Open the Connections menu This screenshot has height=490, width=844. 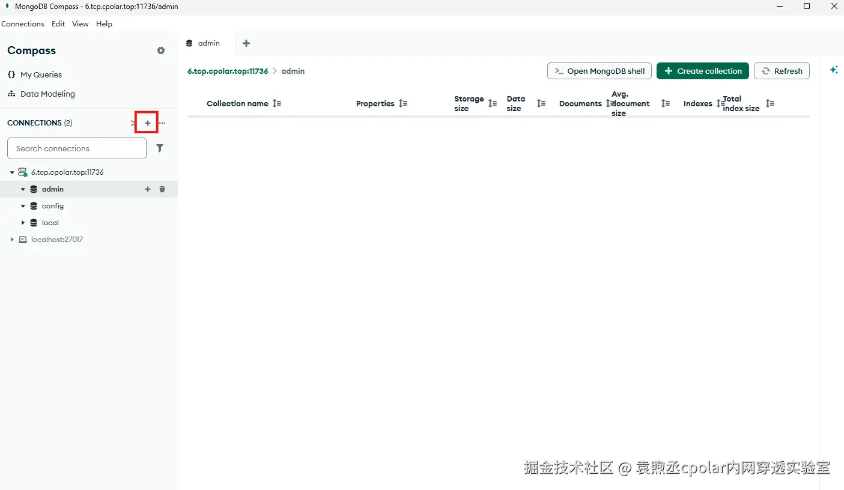click(23, 24)
